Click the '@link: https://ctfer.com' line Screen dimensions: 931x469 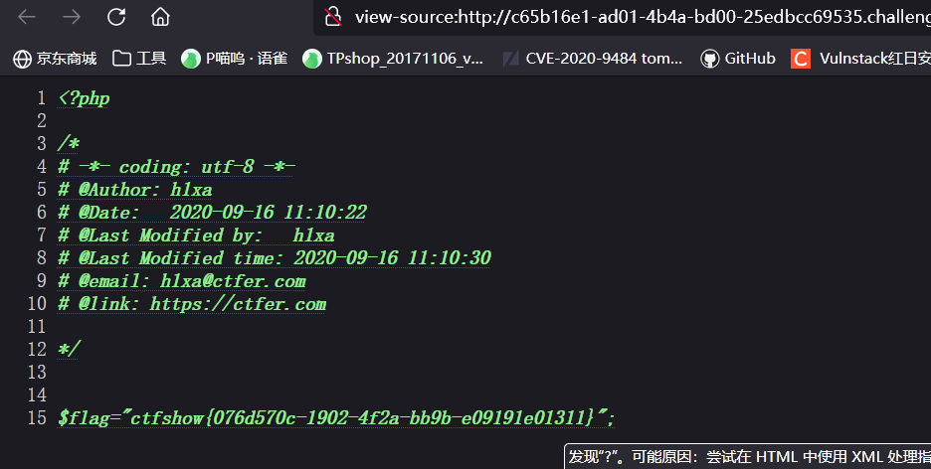point(192,304)
